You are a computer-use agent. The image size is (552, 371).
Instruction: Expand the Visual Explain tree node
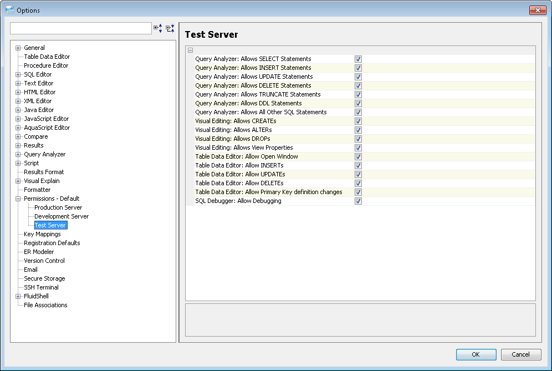coord(18,181)
